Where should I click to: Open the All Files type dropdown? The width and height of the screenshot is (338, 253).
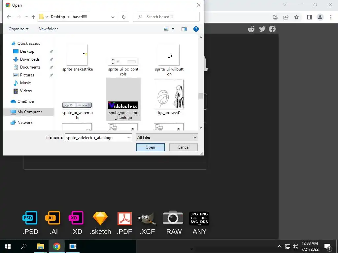click(167, 137)
